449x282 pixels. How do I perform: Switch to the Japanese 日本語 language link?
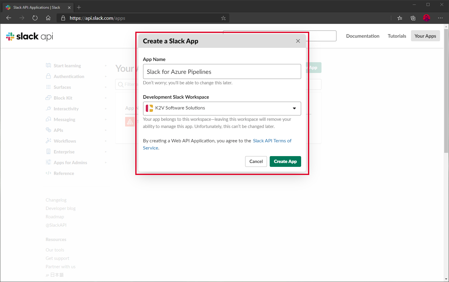click(x=57, y=275)
